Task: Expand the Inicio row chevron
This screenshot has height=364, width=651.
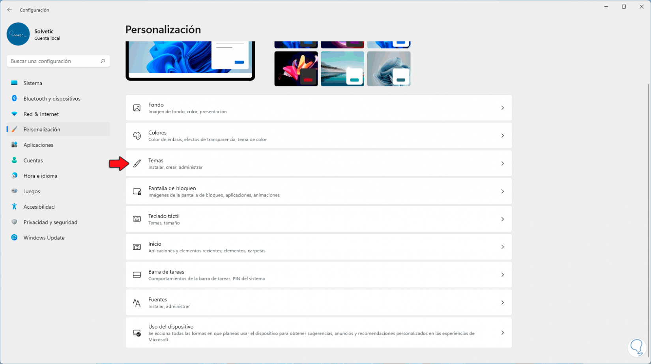Action: tap(502, 247)
